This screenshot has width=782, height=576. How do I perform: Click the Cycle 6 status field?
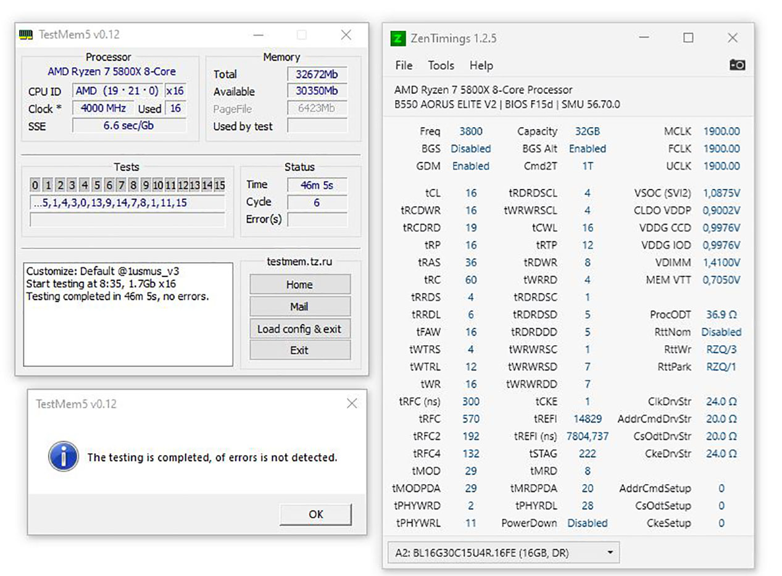click(317, 202)
